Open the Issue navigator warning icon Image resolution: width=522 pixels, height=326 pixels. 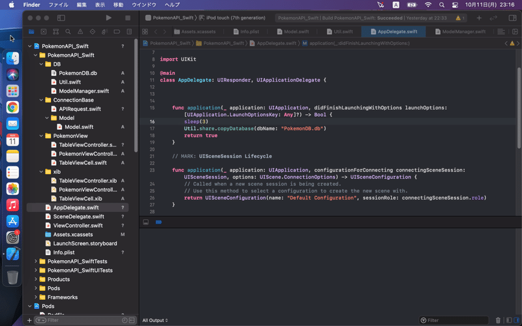point(80,31)
